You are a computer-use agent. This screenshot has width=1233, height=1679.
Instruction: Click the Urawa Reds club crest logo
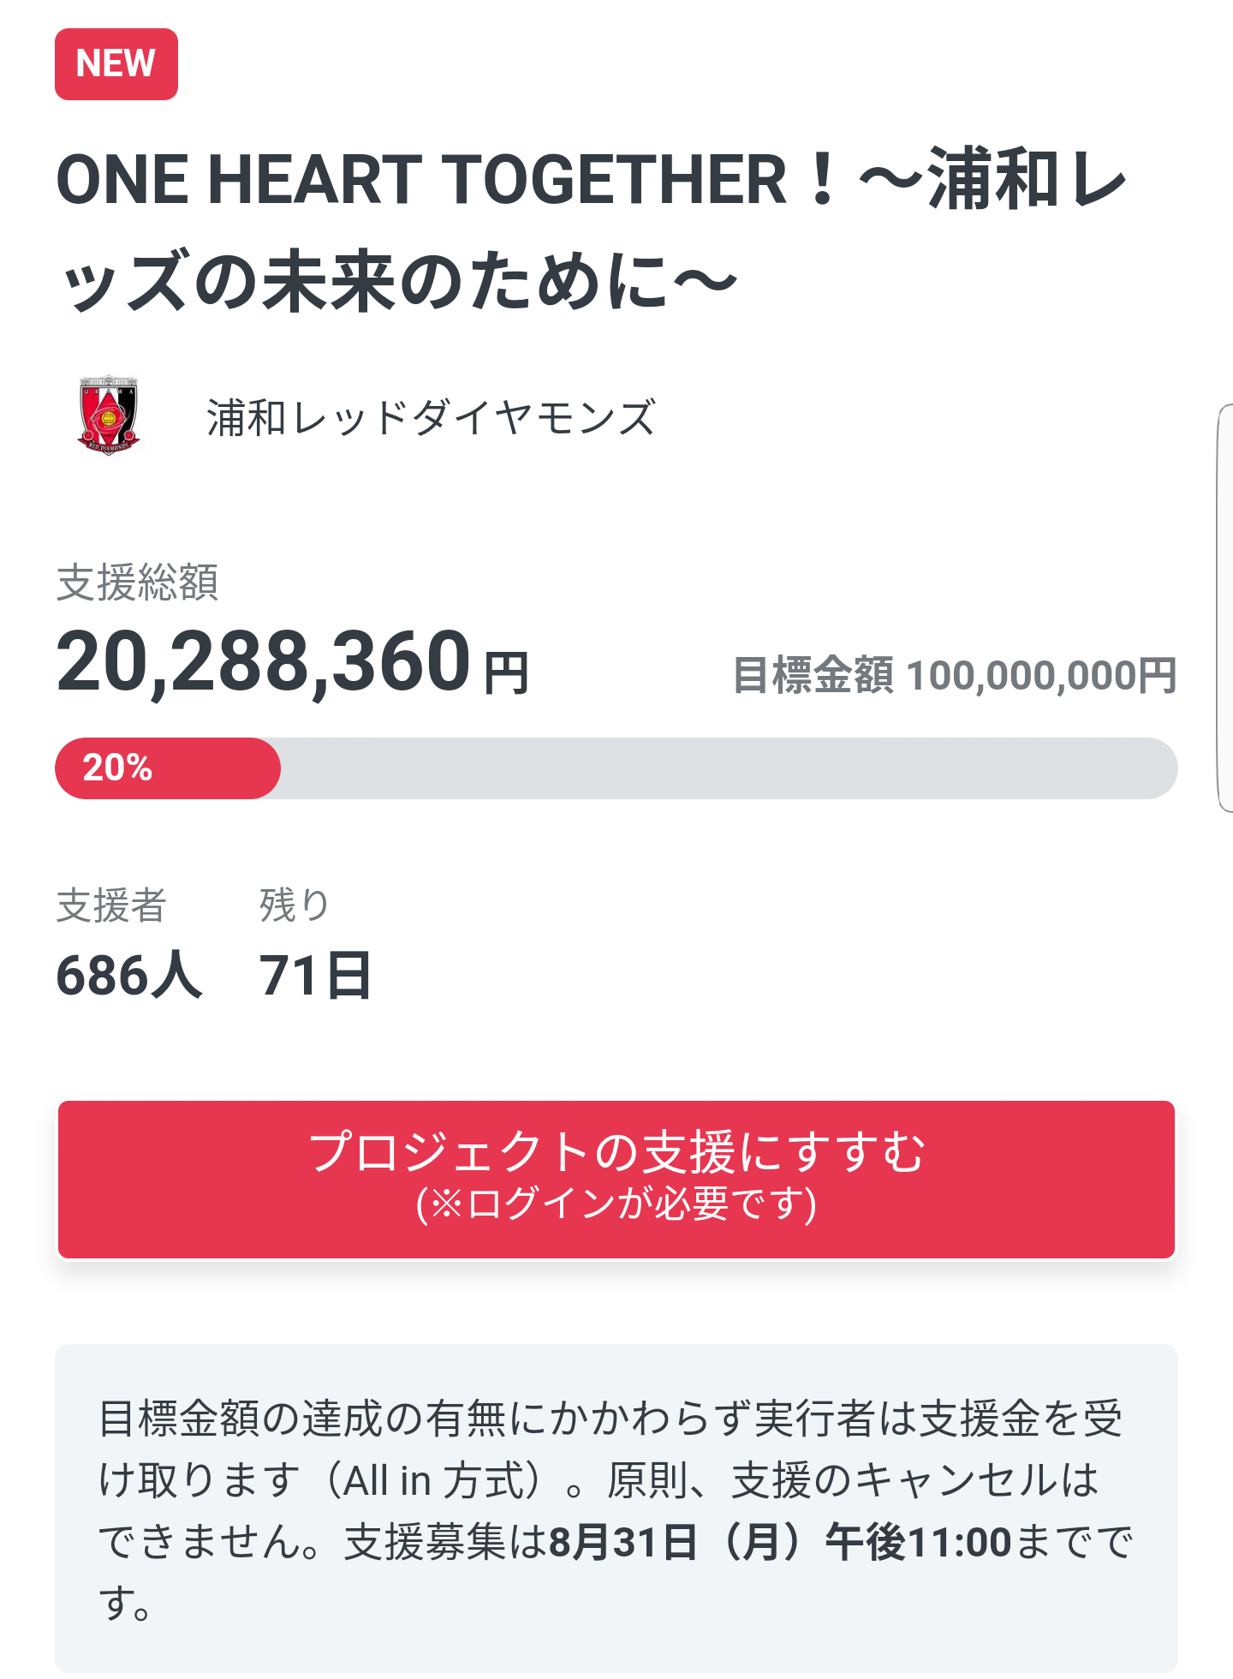108,415
